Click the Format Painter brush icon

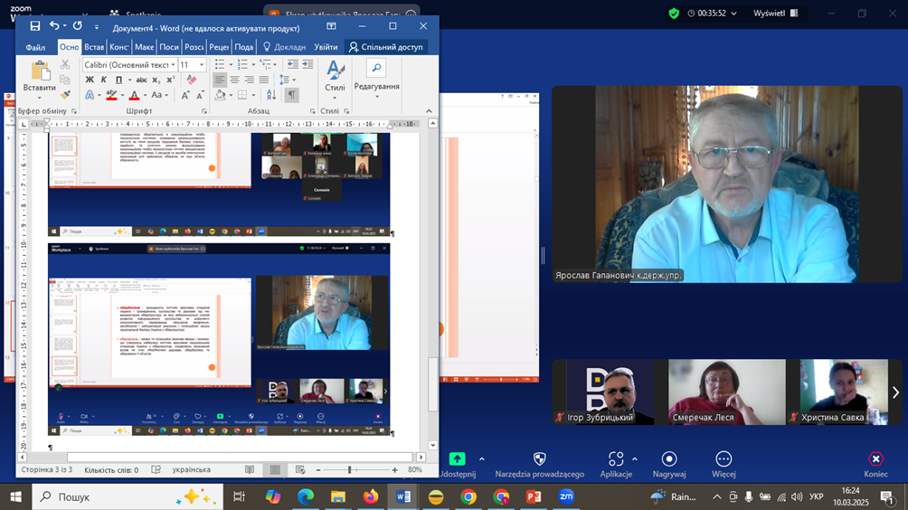pos(65,94)
